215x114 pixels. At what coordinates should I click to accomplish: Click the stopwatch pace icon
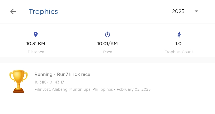107,35
